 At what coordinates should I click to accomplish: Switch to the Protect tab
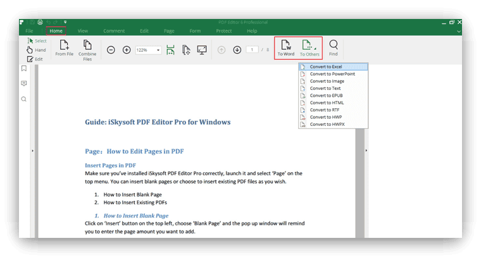pyautogui.click(x=223, y=31)
